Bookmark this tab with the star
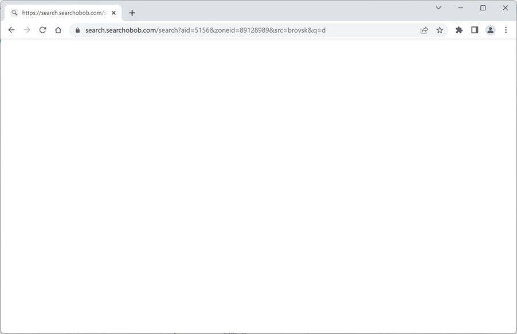The image size is (517, 334). pyautogui.click(x=440, y=30)
